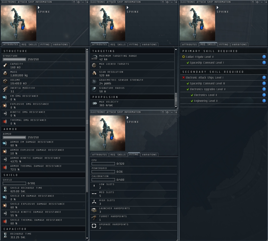Click scroll up arrow in the targeting window
The image size is (268, 241).
(176, 49)
